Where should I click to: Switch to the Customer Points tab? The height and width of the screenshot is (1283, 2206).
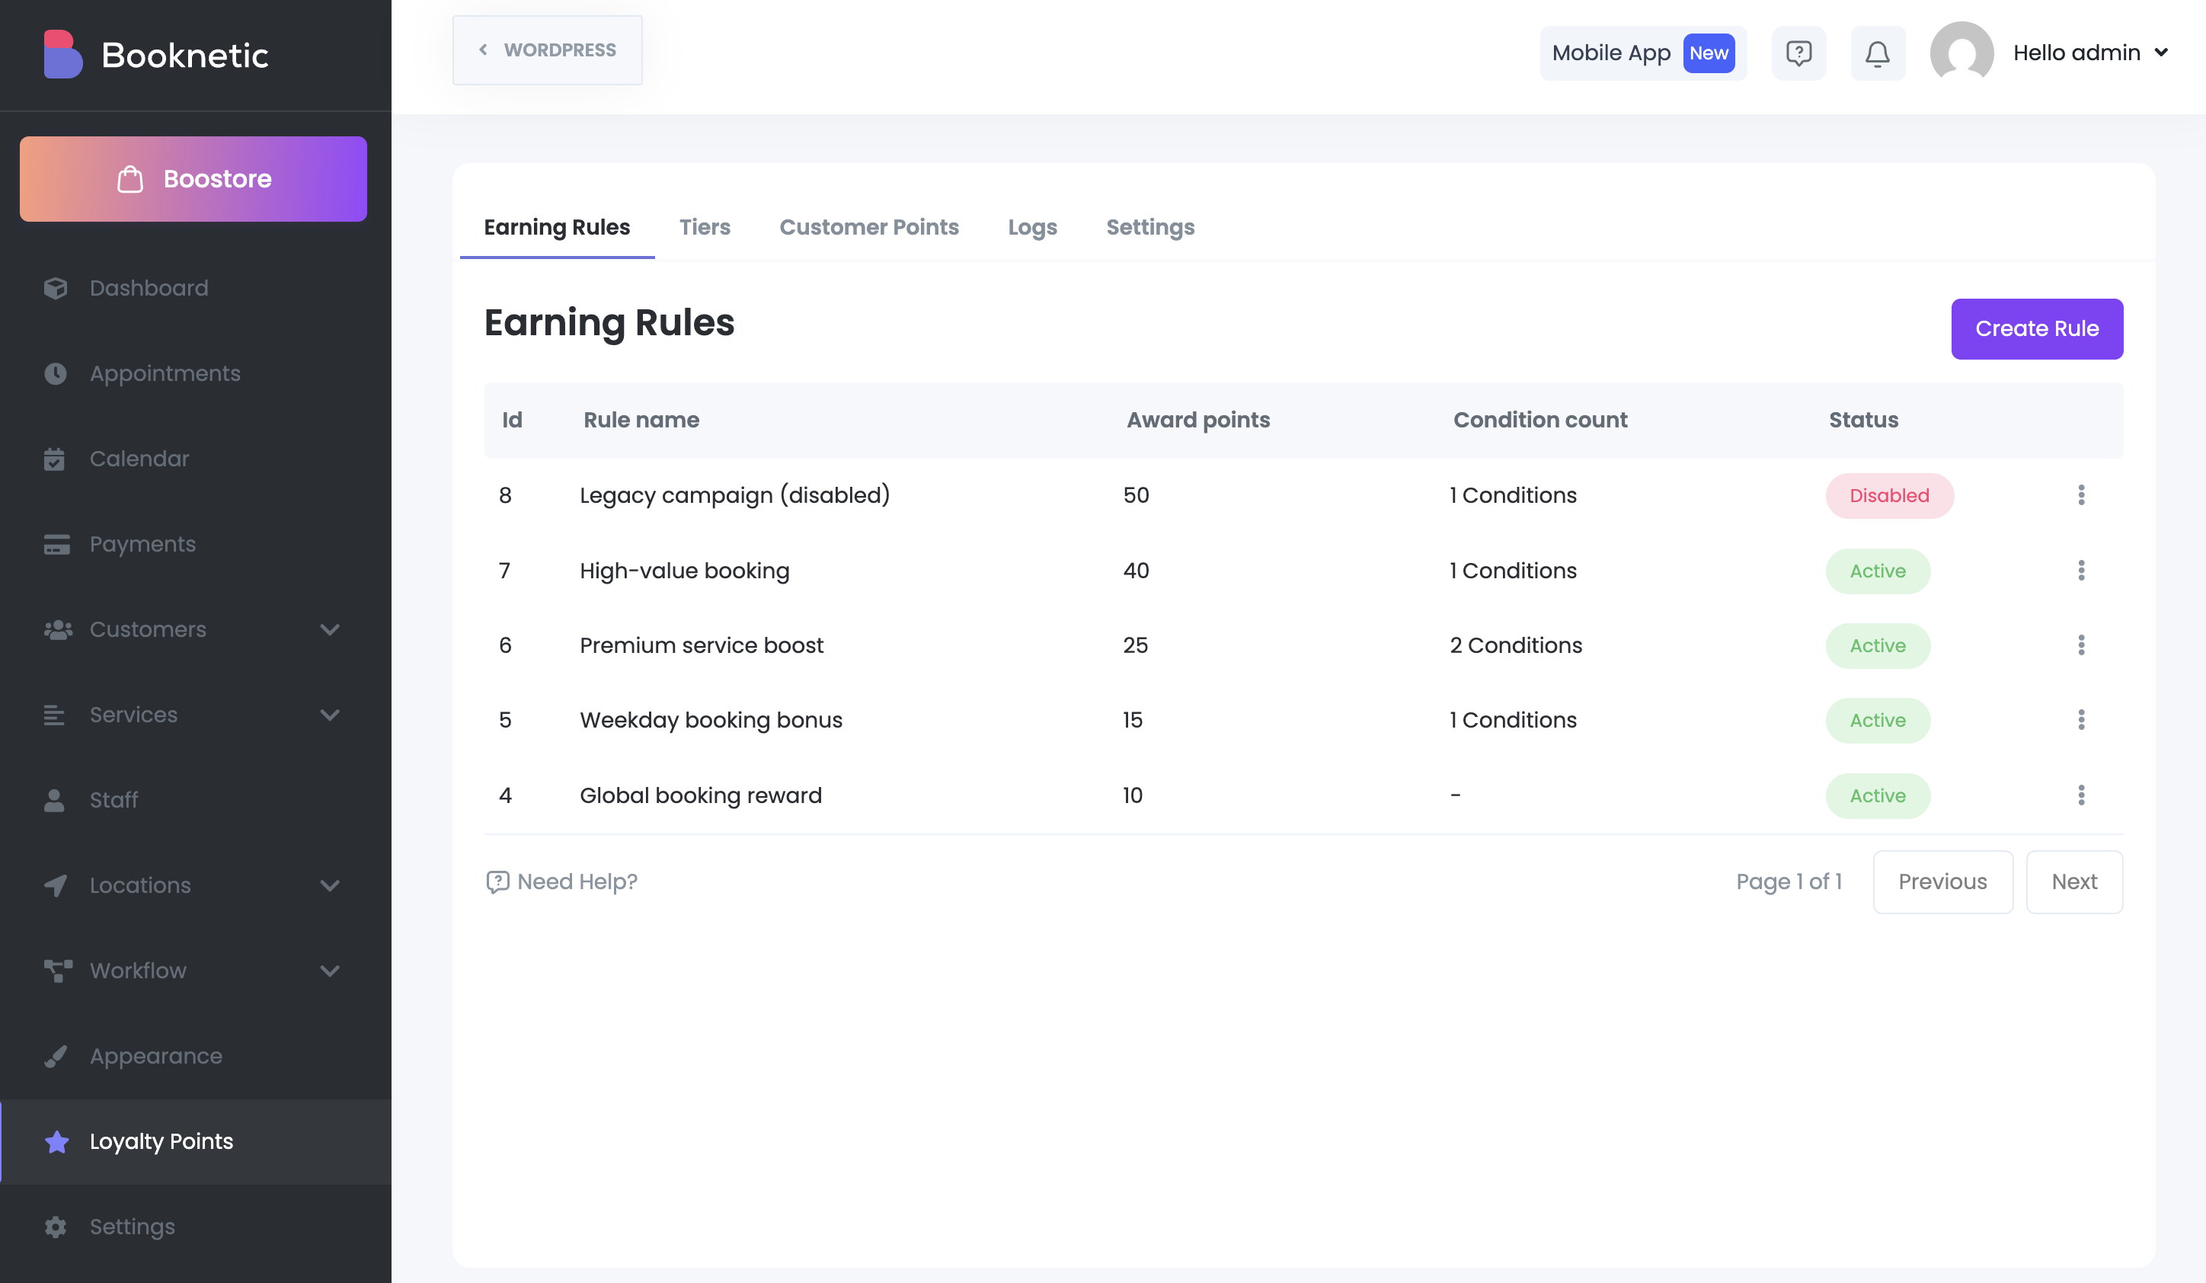868,227
